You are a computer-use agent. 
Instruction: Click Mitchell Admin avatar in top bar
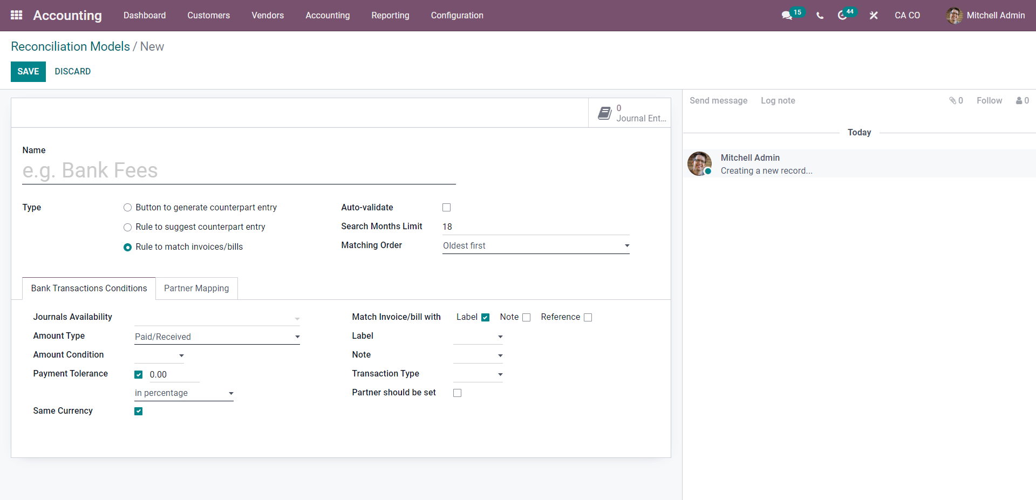(954, 16)
